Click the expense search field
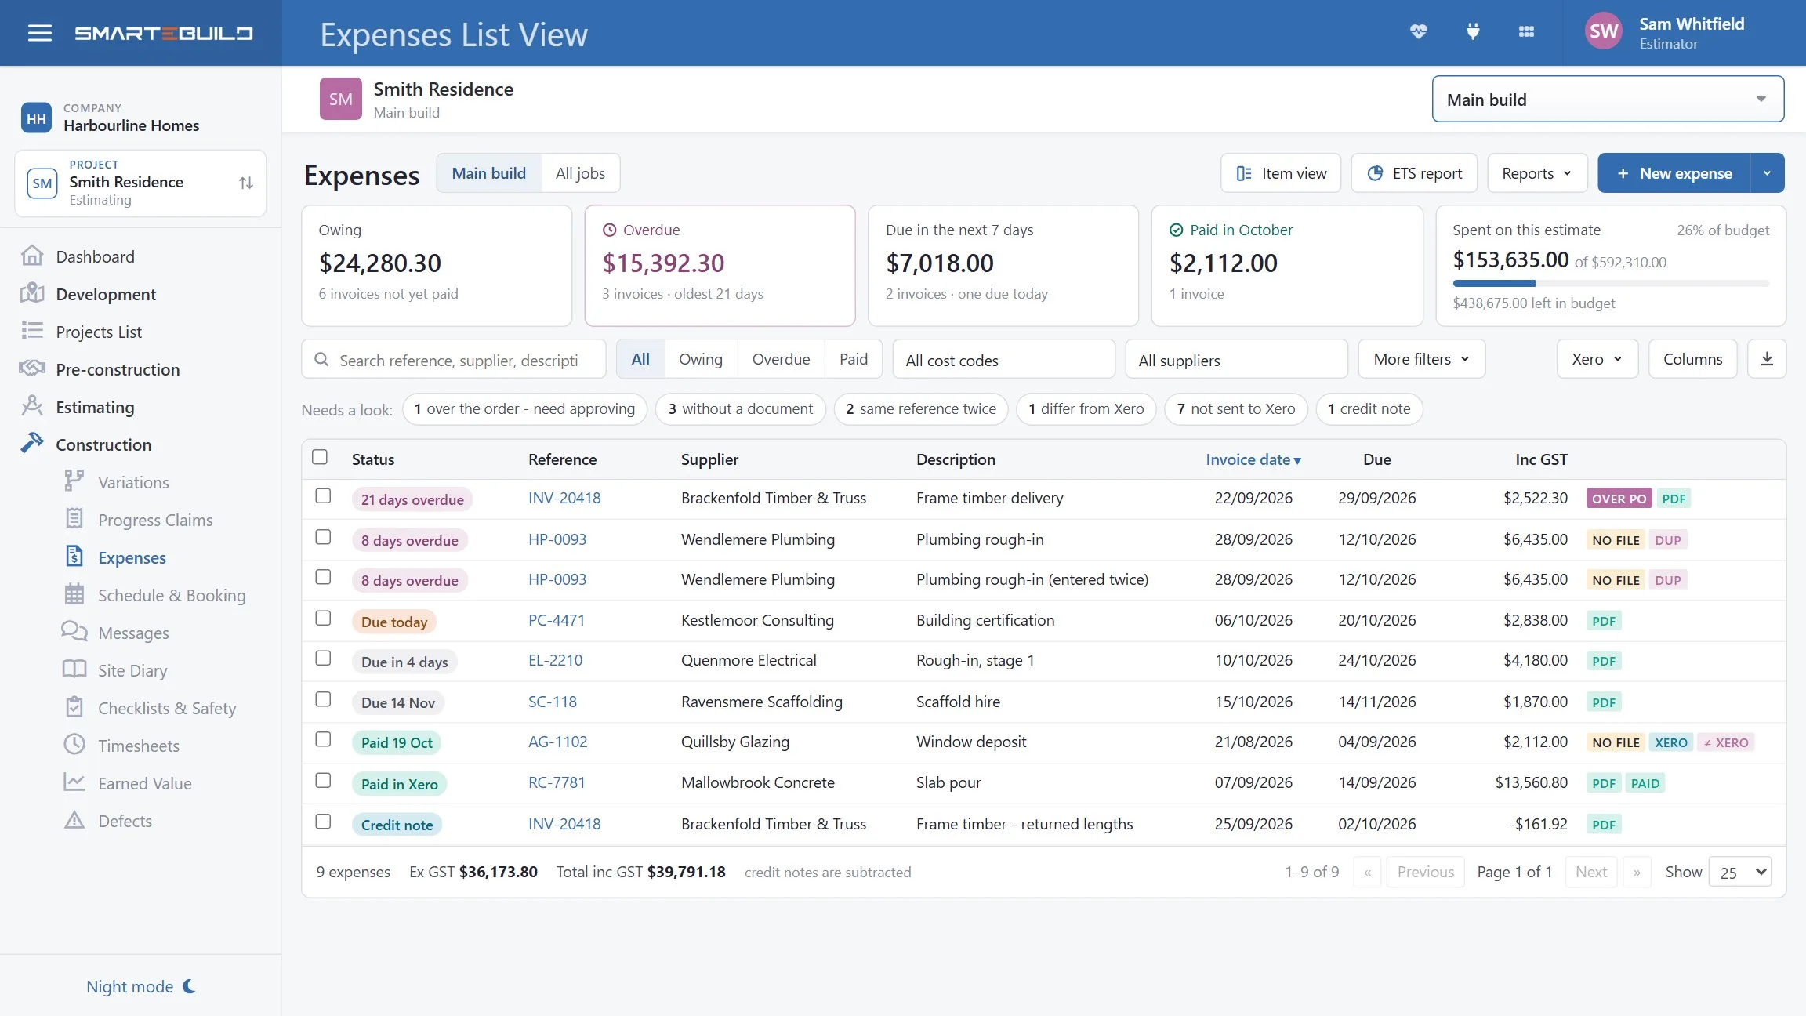The width and height of the screenshot is (1806, 1016). (x=454, y=359)
